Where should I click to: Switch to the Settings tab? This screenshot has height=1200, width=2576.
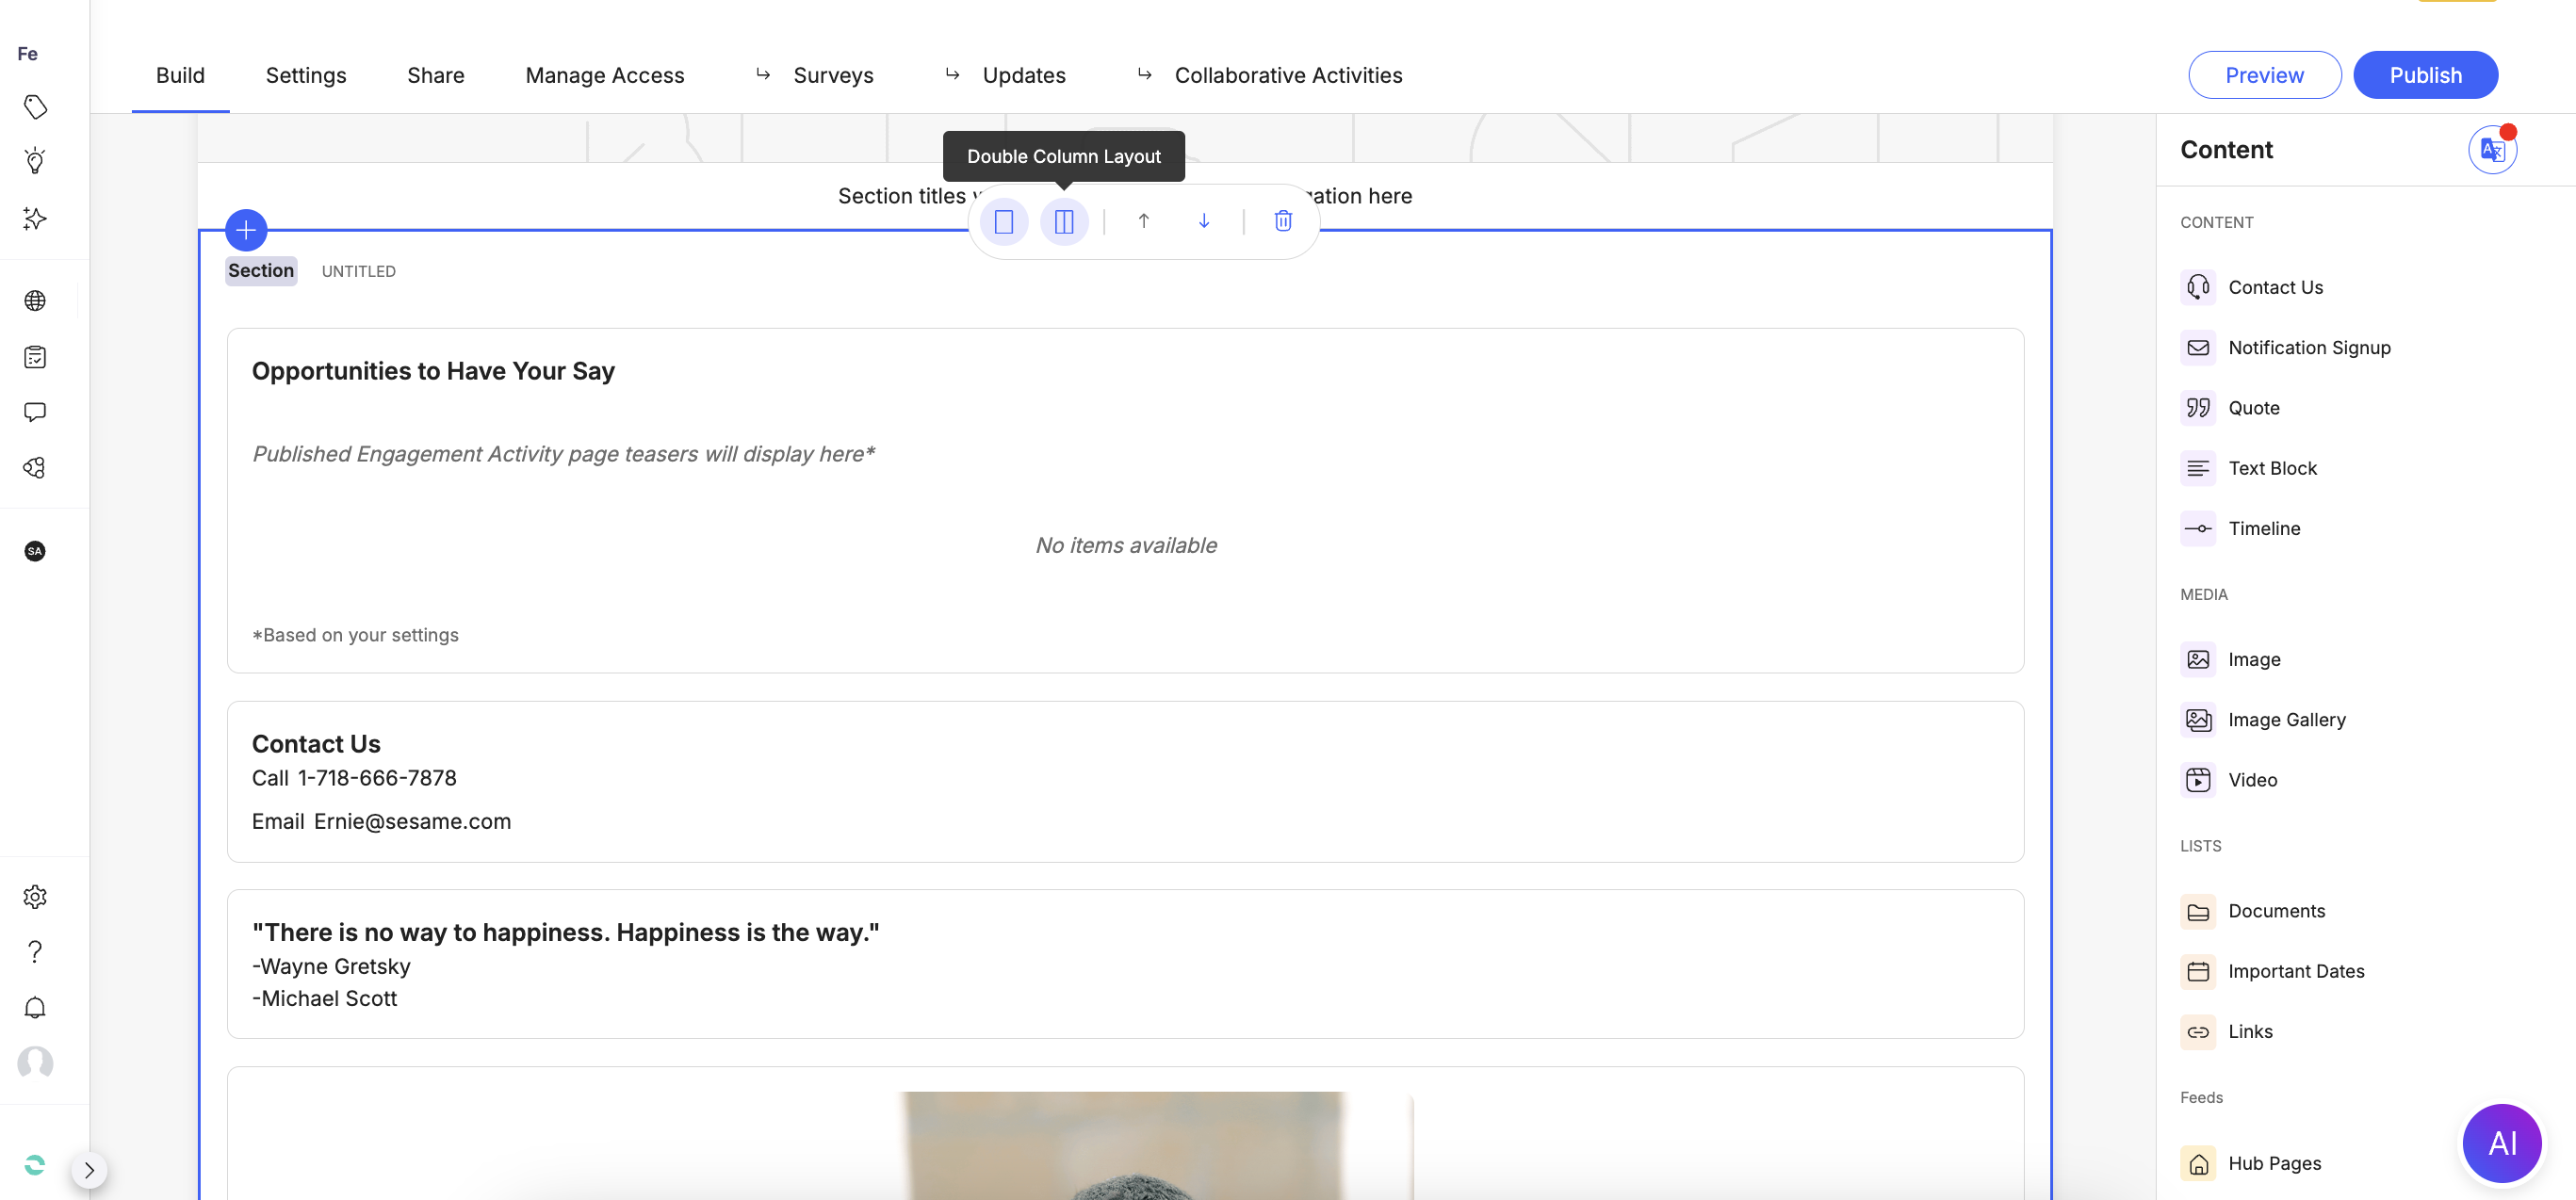(305, 74)
